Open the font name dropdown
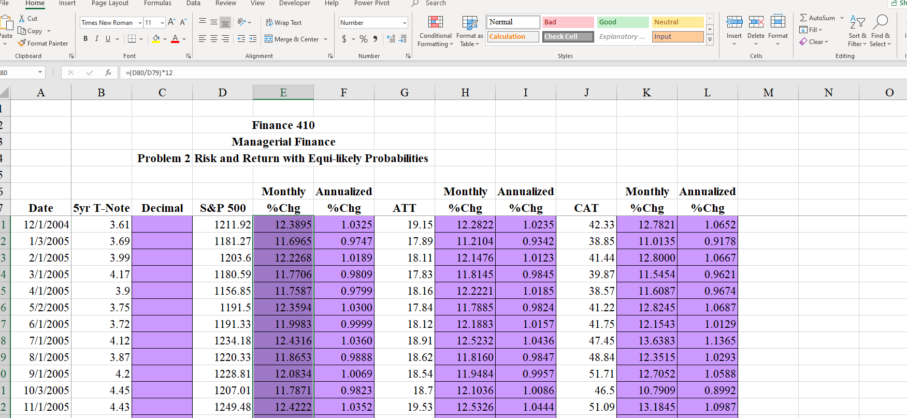Screen dimensions: 907x418 (x=140, y=23)
